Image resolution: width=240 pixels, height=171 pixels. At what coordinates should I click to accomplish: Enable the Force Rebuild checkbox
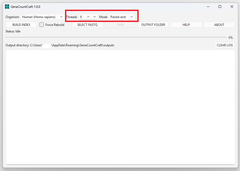(x=42, y=25)
